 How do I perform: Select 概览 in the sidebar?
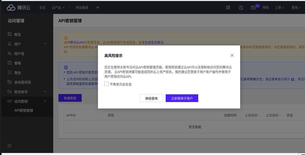click(x=18, y=34)
